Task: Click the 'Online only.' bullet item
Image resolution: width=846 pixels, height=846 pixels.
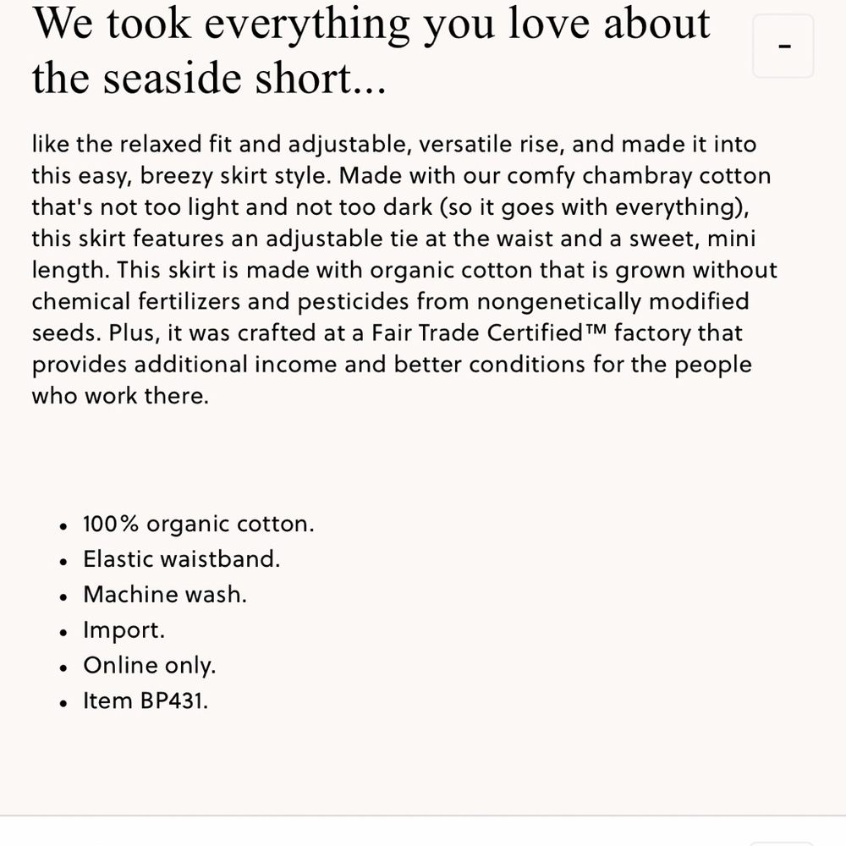Action: (x=150, y=665)
